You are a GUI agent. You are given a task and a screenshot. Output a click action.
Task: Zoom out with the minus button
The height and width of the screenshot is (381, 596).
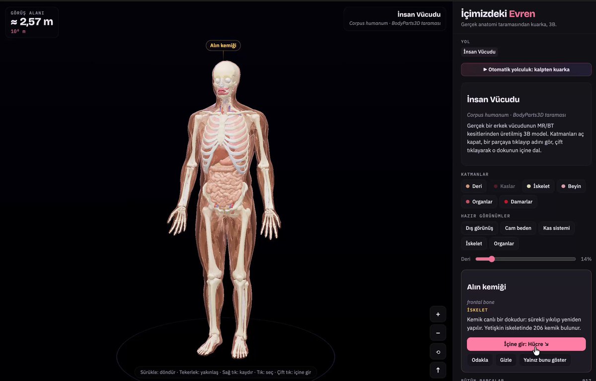[438, 333]
